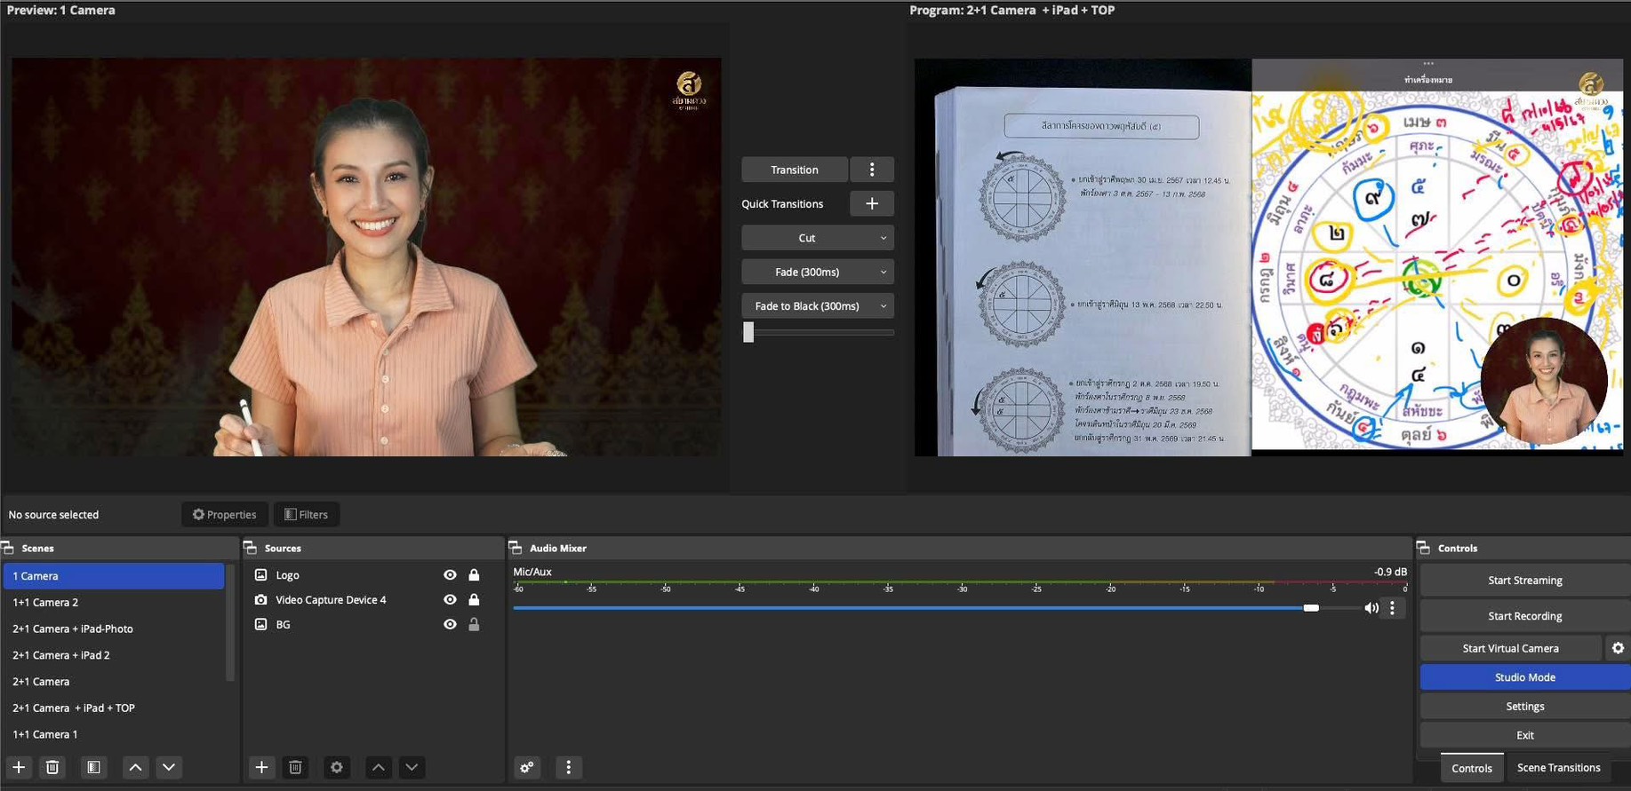Select the '2+1 Camera + iPad-Photo' scene
This screenshot has height=791, width=1631.
coord(114,629)
